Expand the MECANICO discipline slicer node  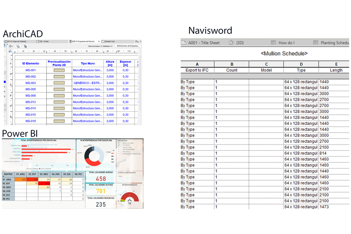pyautogui.click(x=119, y=152)
